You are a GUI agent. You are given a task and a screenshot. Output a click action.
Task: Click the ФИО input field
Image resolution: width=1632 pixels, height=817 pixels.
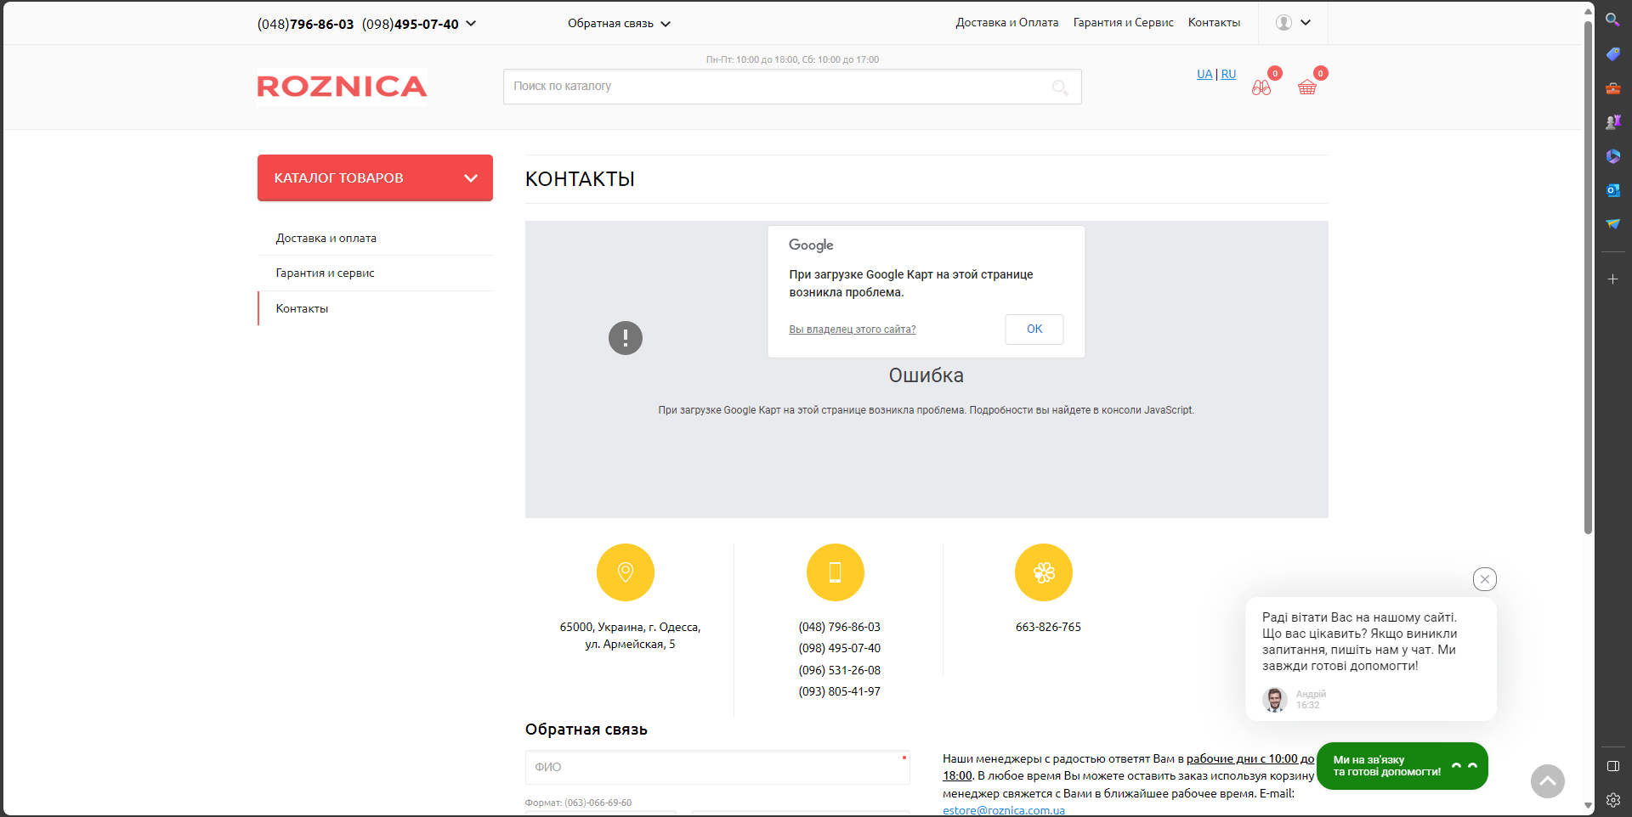tap(717, 767)
